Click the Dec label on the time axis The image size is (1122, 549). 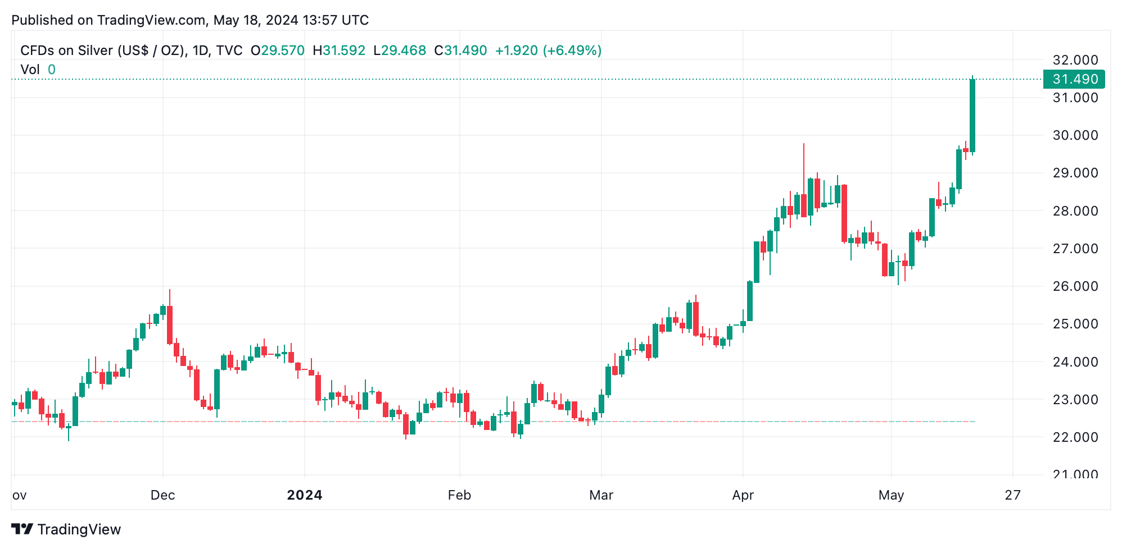163,495
